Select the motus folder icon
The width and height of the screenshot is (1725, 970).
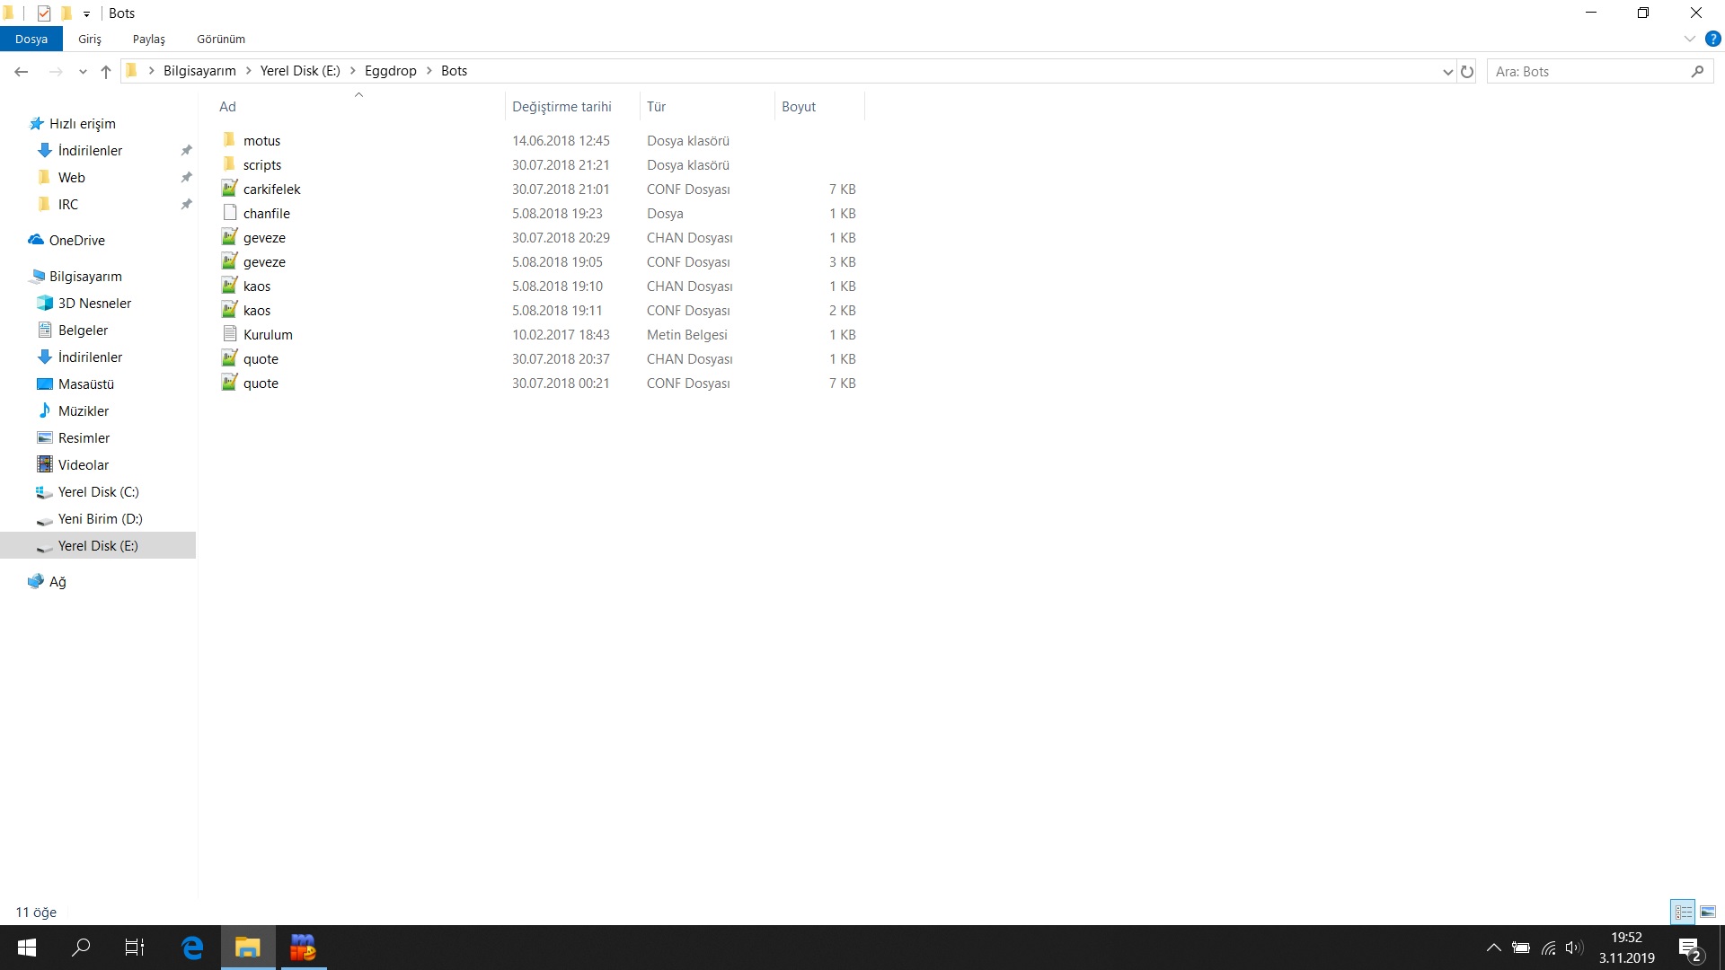point(229,140)
